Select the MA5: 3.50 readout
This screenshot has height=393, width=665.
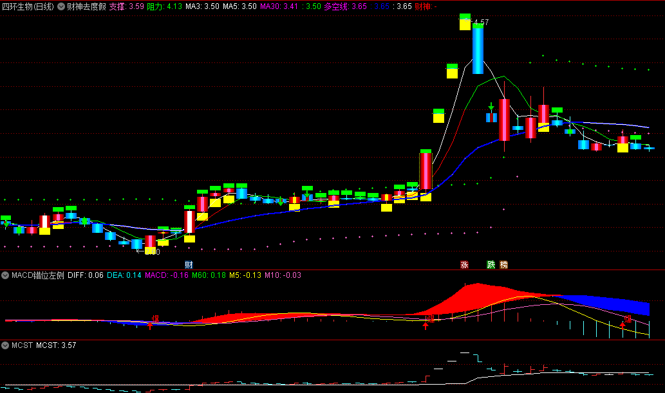coord(239,7)
